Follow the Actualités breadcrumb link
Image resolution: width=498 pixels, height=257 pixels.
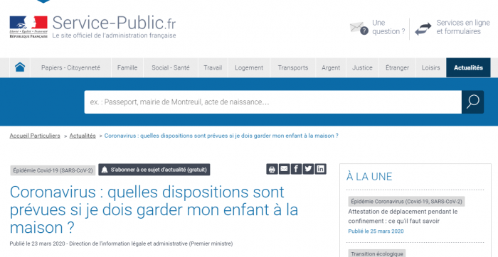[83, 136]
